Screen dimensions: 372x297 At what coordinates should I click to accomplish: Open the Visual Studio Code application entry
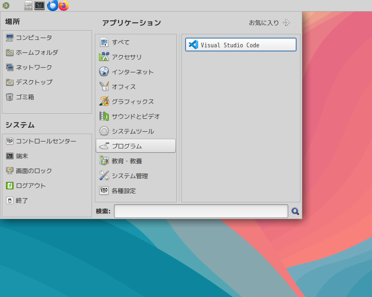coord(240,45)
